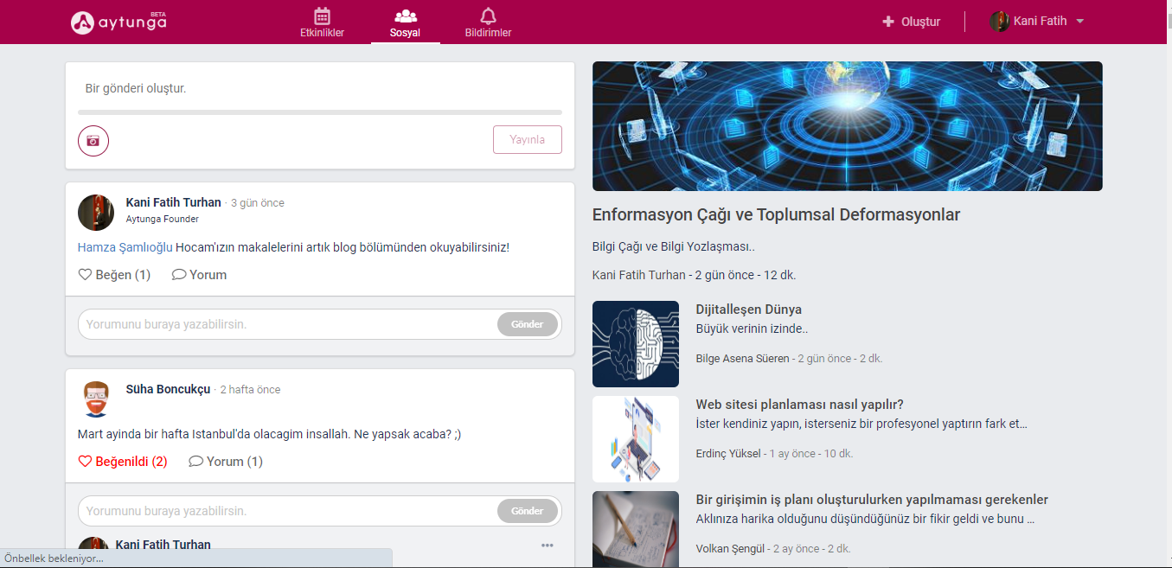Open three-dot menu on Kani's comment
The image size is (1172, 568).
pos(547,545)
